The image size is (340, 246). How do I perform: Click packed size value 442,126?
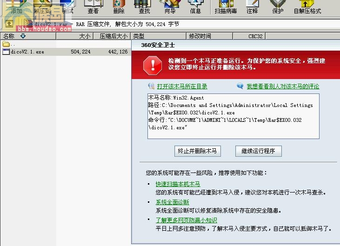coord(118,52)
